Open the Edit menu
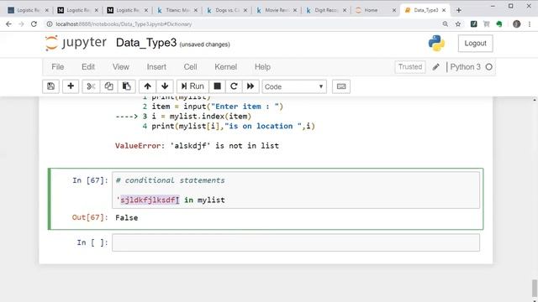Screen dimensions: 538x302 [x=88, y=67]
